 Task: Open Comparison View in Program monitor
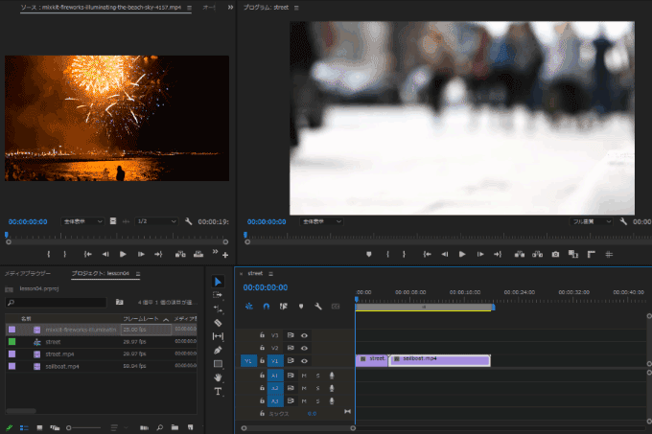[x=573, y=254]
